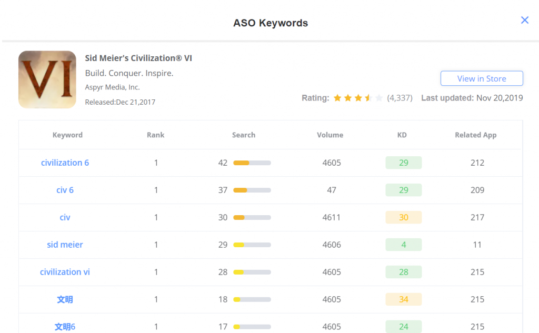
Task: Click the Sid Meier's Civilization VI title
Action: (138, 58)
